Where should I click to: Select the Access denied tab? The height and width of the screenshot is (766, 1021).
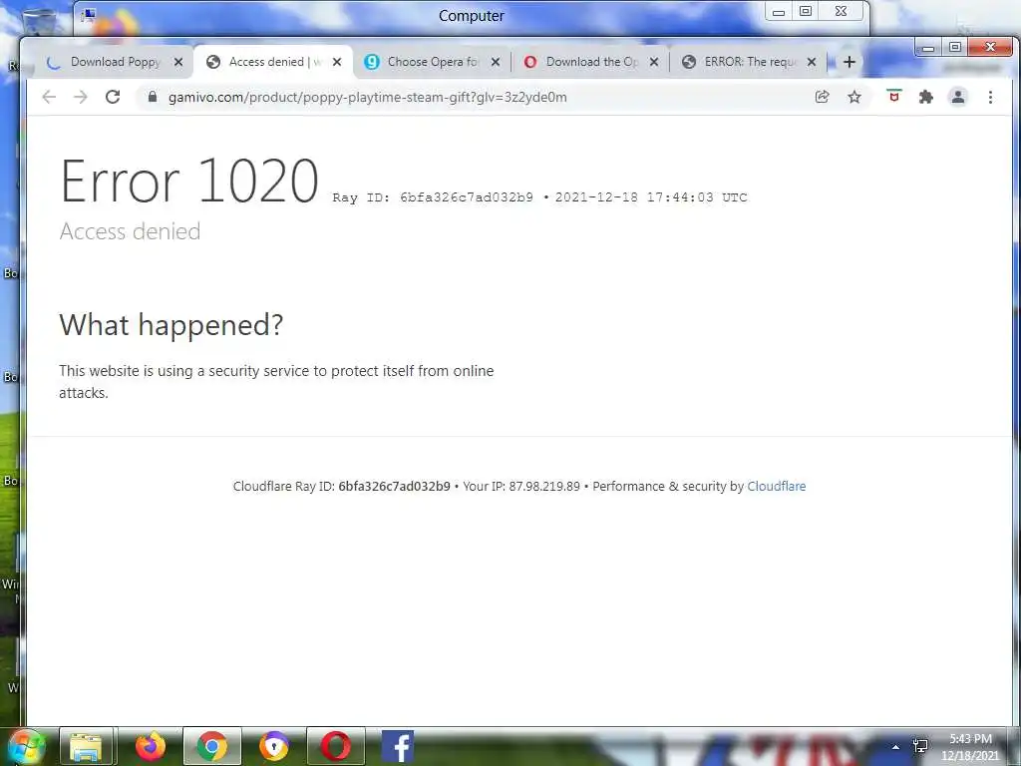tap(273, 62)
